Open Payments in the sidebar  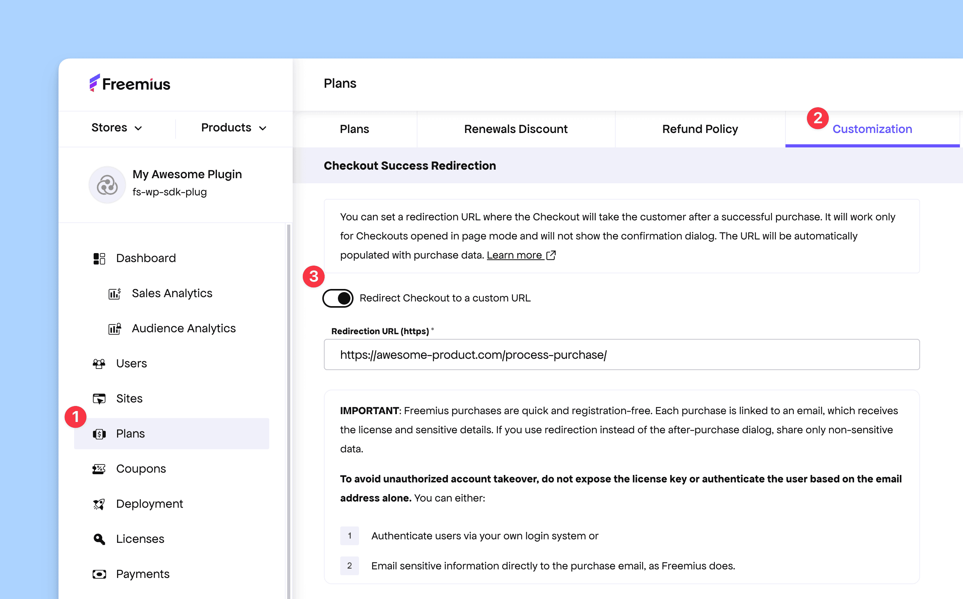click(172, 574)
